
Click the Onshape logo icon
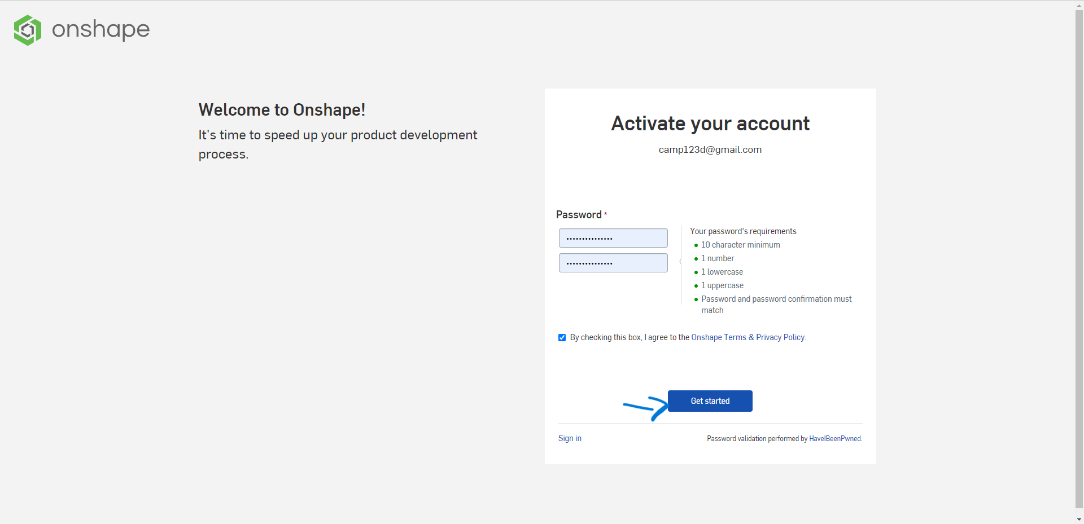[28, 30]
